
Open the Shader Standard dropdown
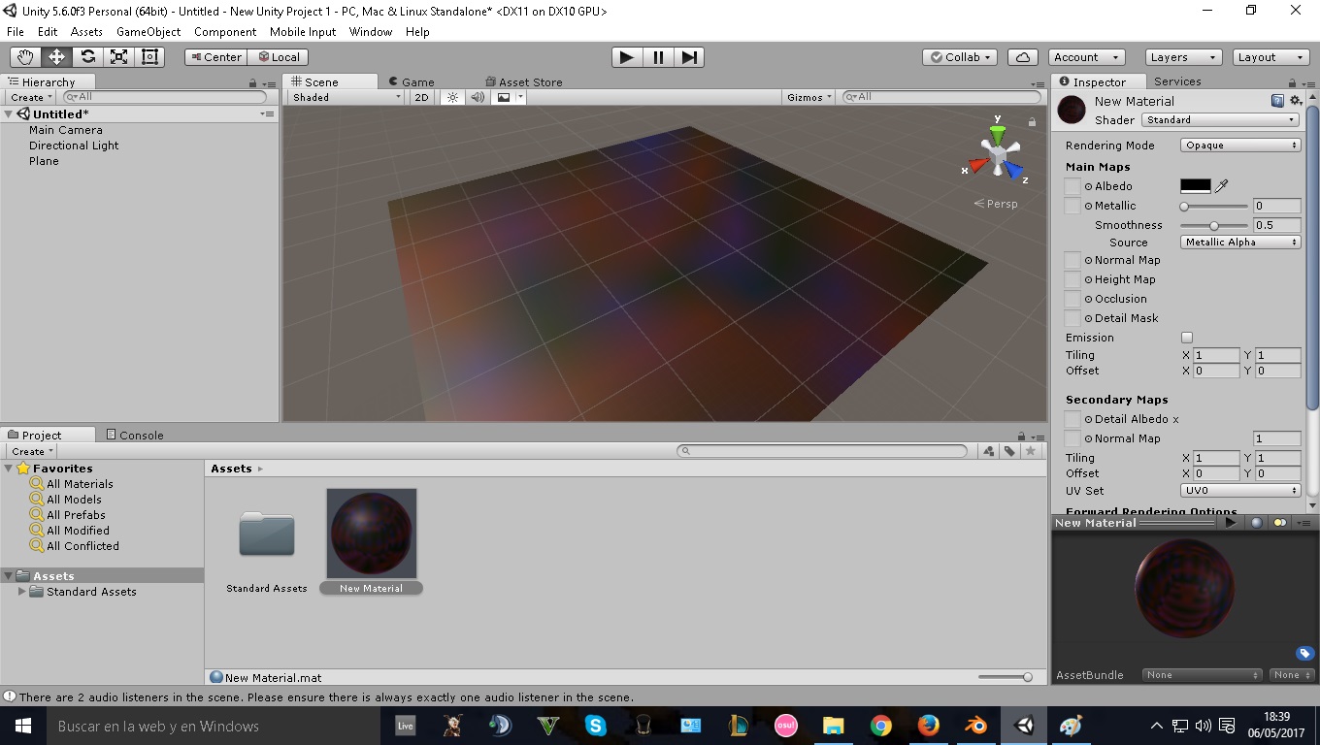pos(1220,120)
